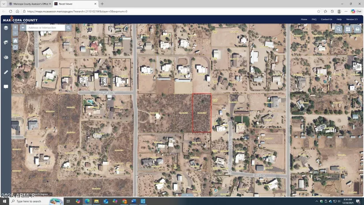Open the Help link

pyautogui.click(x=339, y=19)
